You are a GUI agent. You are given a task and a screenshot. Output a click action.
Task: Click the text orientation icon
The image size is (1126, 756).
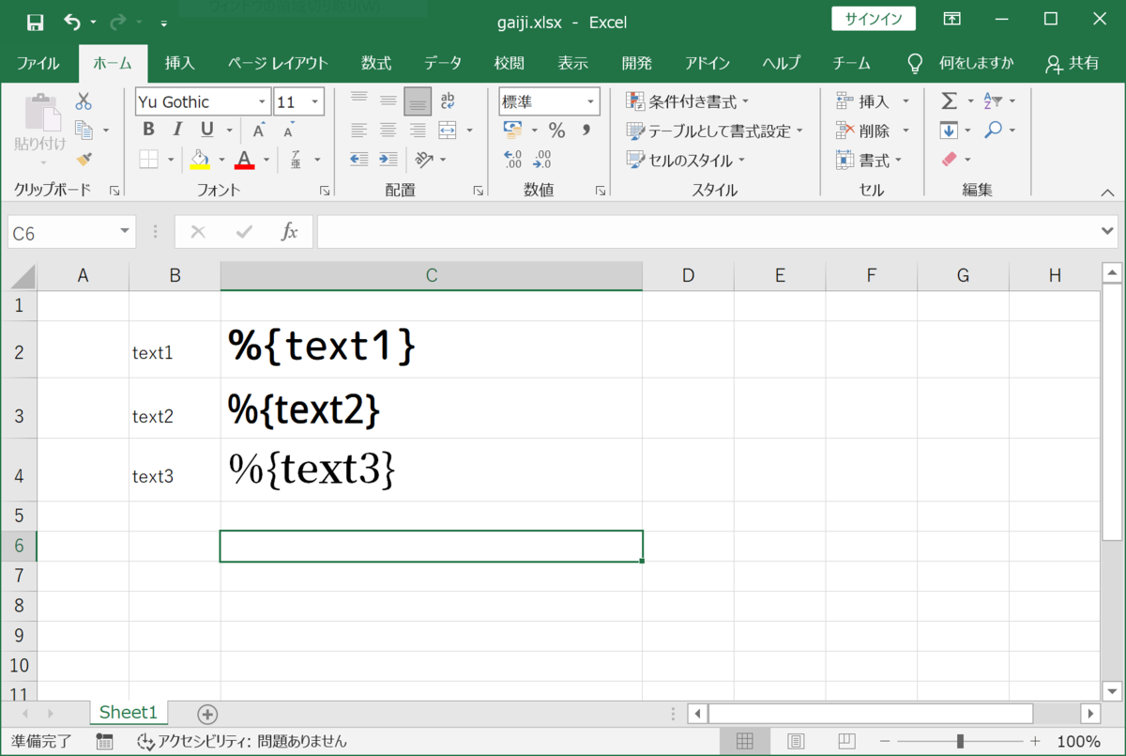point(424,160)
